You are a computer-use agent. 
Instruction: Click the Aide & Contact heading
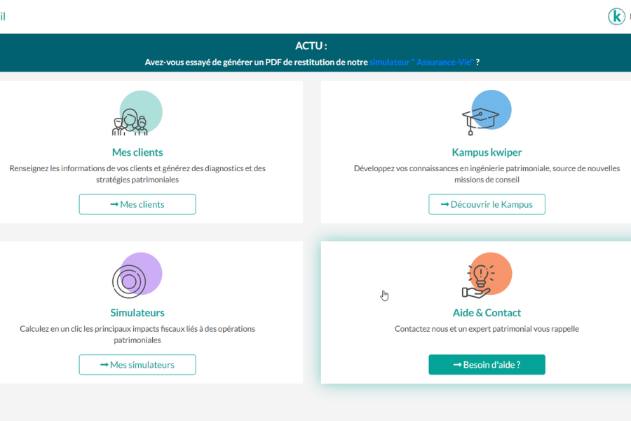(487, 313)
